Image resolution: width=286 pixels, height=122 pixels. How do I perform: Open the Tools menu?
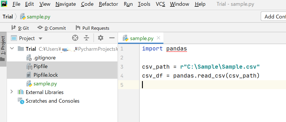point(144,4)
